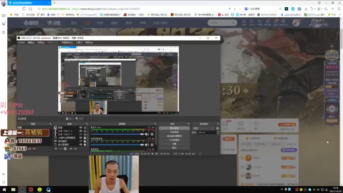Open the scene transition properties gear
This screenshot has width=343, height=193.
coord(217,128)
